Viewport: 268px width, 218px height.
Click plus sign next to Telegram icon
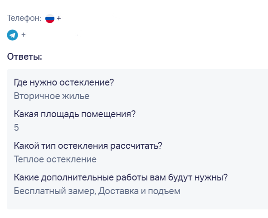24,35
